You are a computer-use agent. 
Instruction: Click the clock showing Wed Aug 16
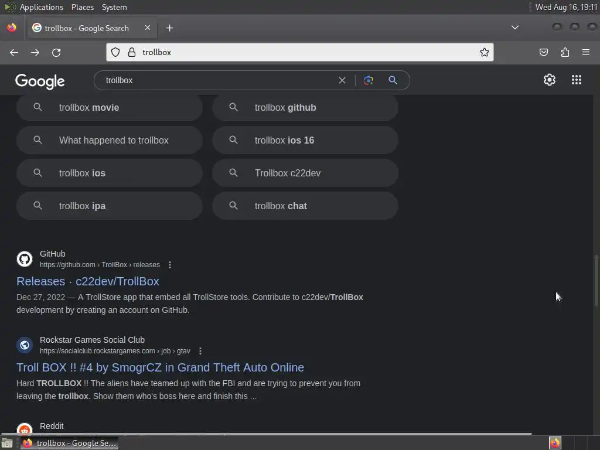tap(567, 7)
